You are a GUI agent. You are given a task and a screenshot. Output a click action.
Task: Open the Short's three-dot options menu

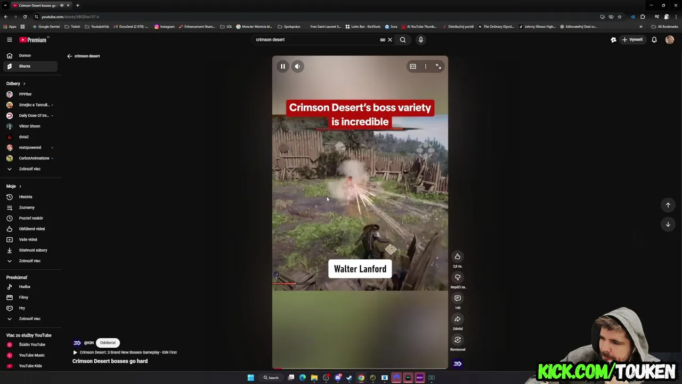(x=426, y=66)
